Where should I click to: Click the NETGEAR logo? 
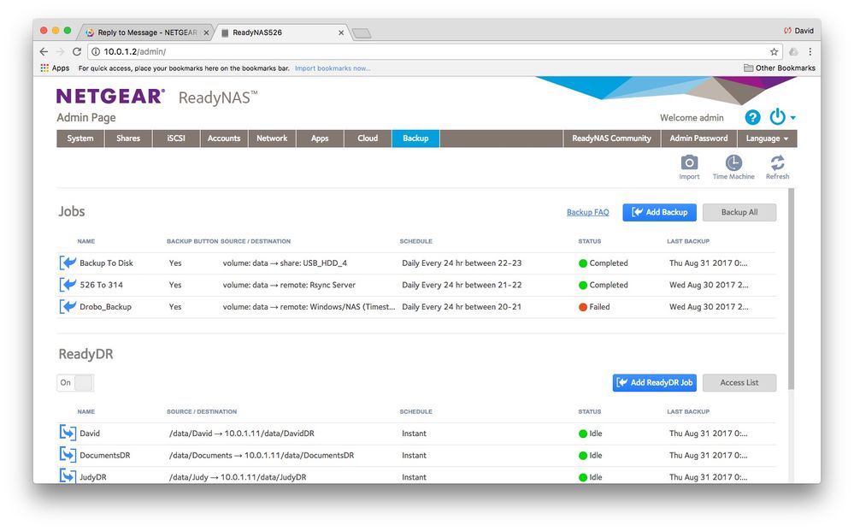[x=110, y=97]
